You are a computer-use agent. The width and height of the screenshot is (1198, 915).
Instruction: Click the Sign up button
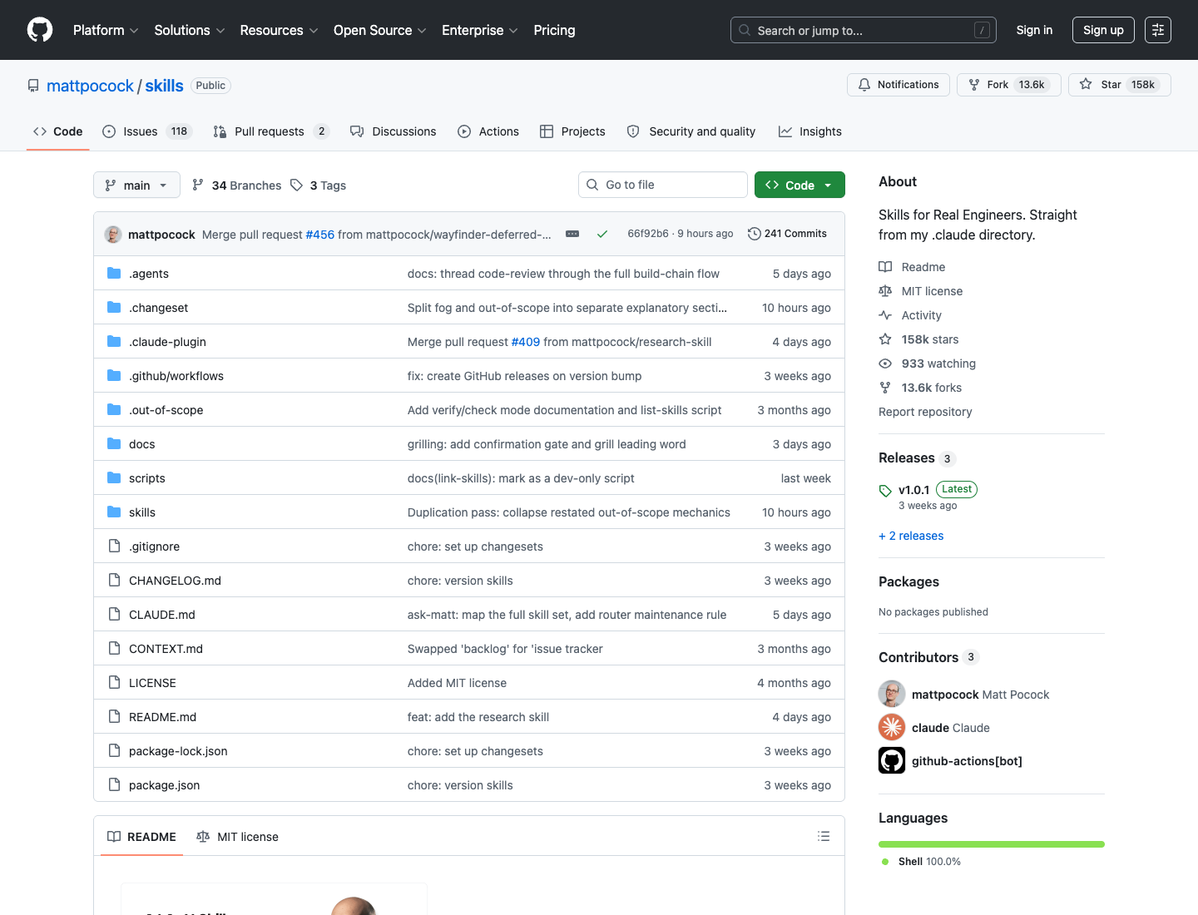tap(1103, 30)
